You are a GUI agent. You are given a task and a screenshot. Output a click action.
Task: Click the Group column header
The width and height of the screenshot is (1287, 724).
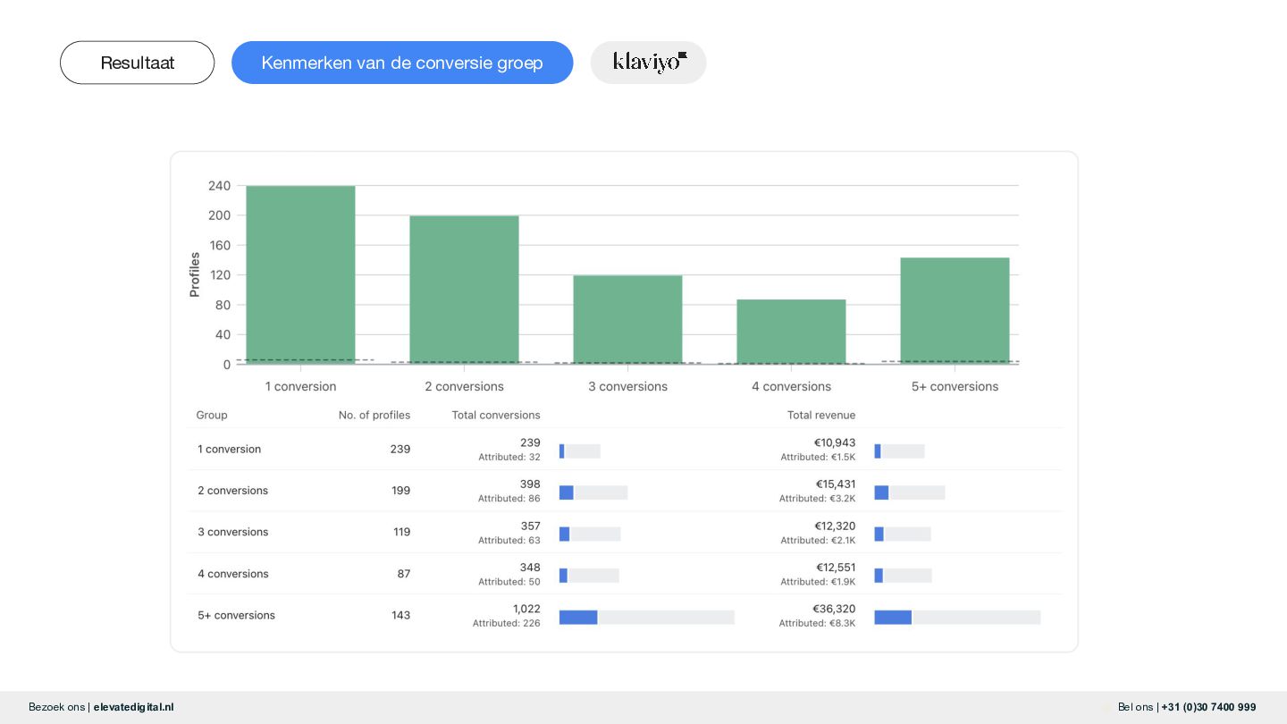(x=212, y=415)
